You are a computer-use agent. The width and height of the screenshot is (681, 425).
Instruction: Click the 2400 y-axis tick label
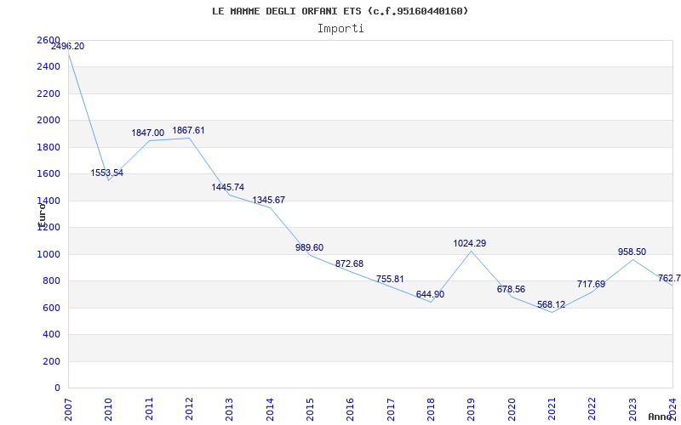coord(49,67)
